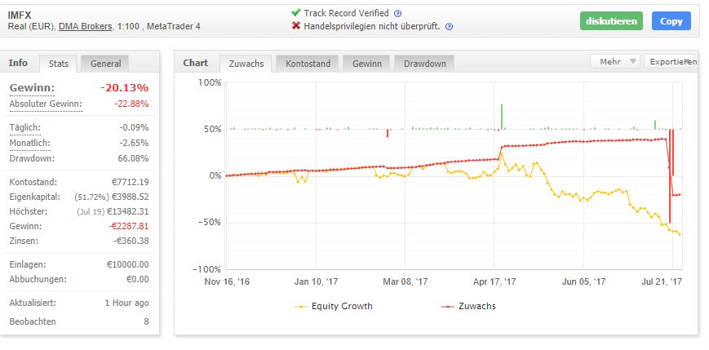Open the Mehr dropdown menu
The image size is (709, 350).
coord(615,61)
